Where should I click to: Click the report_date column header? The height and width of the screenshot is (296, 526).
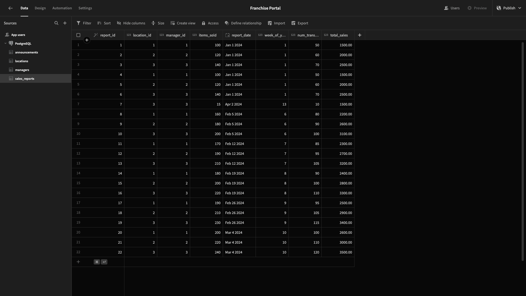239,35
